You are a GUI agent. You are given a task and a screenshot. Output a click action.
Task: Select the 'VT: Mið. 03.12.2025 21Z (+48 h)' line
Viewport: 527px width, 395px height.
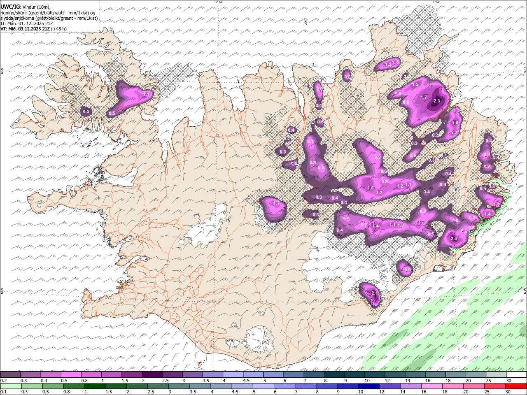point(34,29)
